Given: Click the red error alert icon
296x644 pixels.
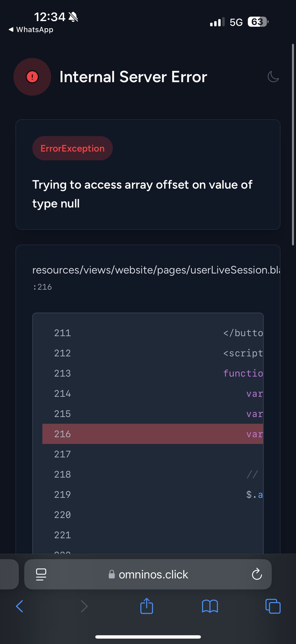Looking at the screenshot, I should coord(32,77).
